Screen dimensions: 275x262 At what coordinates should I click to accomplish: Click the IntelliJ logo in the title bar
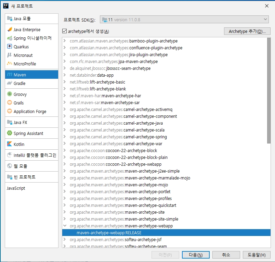click(x=5, y=6)
